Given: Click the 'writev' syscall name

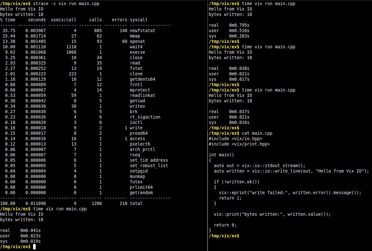Looking at the screenshot, I should click(137, 106).
